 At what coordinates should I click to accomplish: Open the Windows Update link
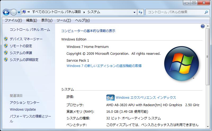click(23, 109)
